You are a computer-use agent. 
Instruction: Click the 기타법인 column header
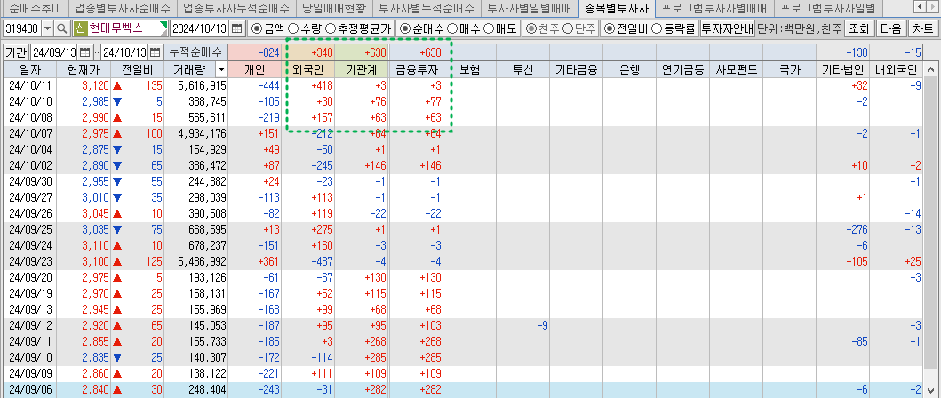coord(843,69)
